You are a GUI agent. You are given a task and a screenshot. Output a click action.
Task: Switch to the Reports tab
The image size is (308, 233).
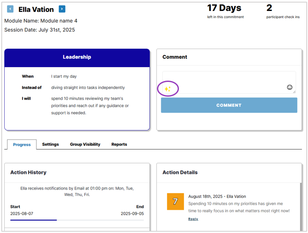tap(119, 144)
